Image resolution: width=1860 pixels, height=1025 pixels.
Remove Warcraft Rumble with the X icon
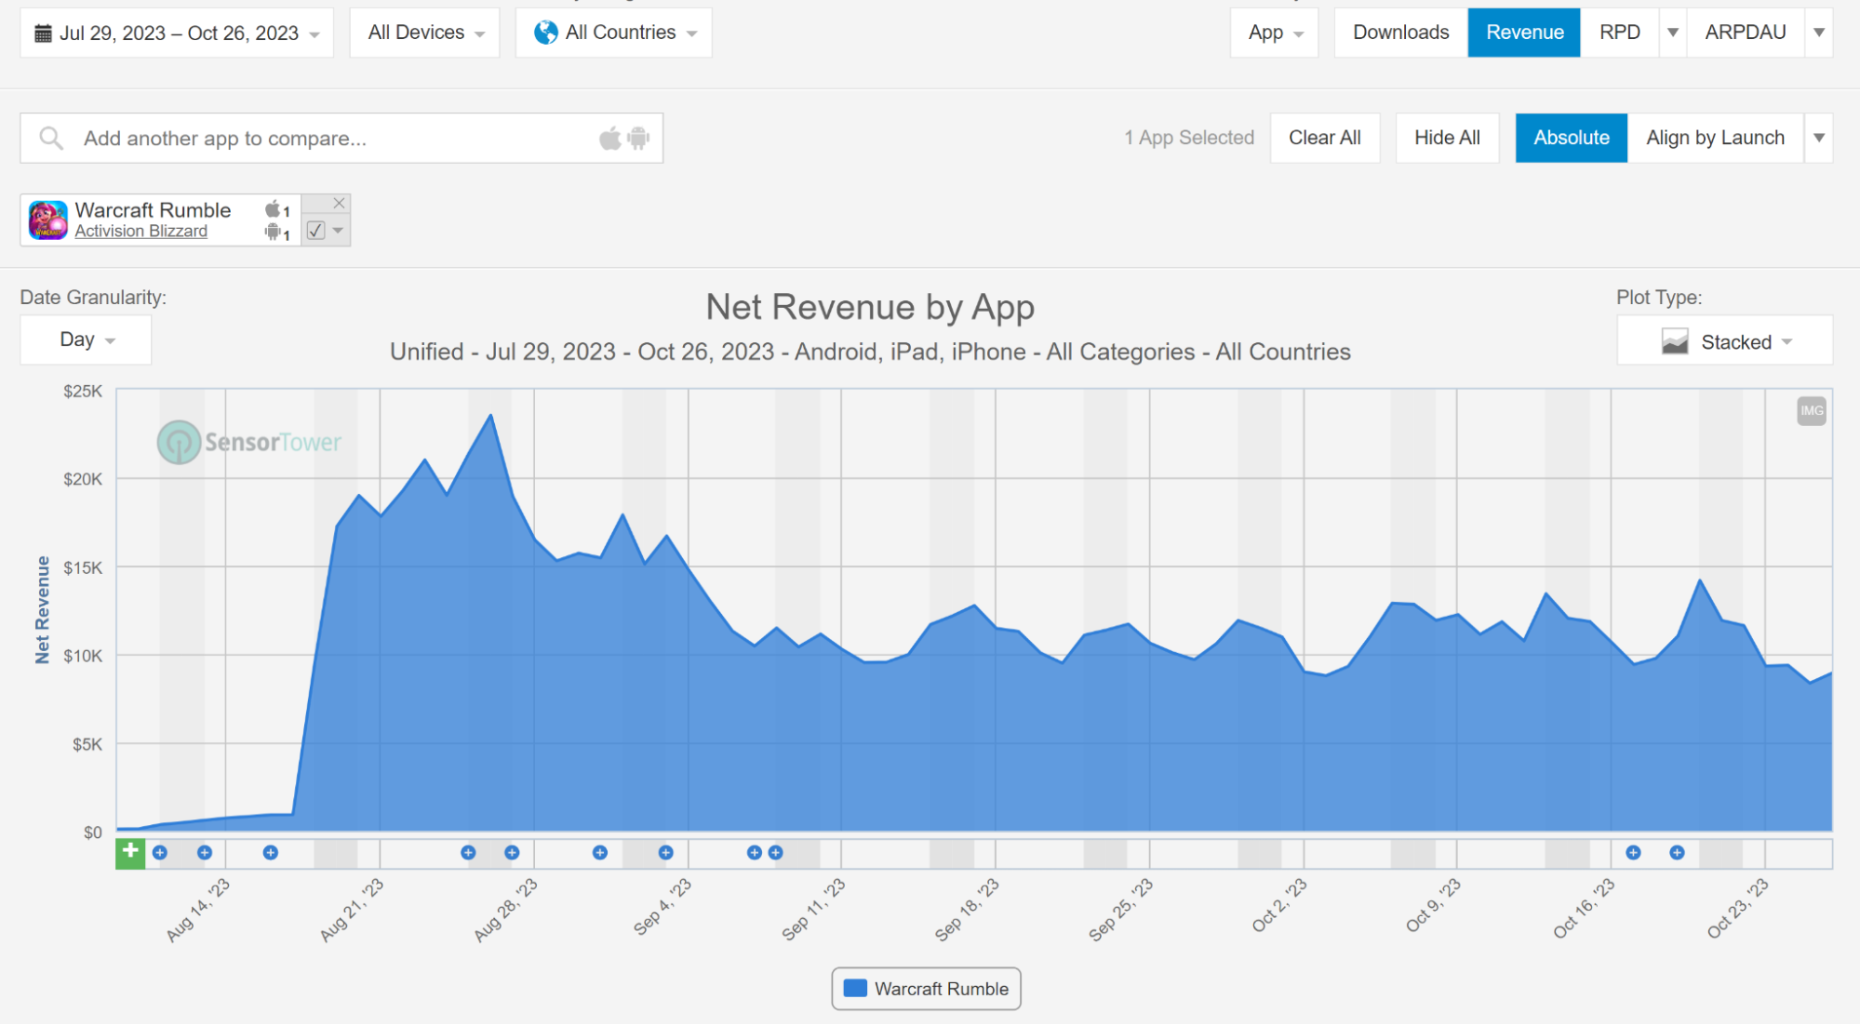coord(339,204)
